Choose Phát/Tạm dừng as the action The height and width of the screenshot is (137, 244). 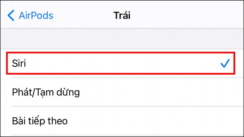46,92
